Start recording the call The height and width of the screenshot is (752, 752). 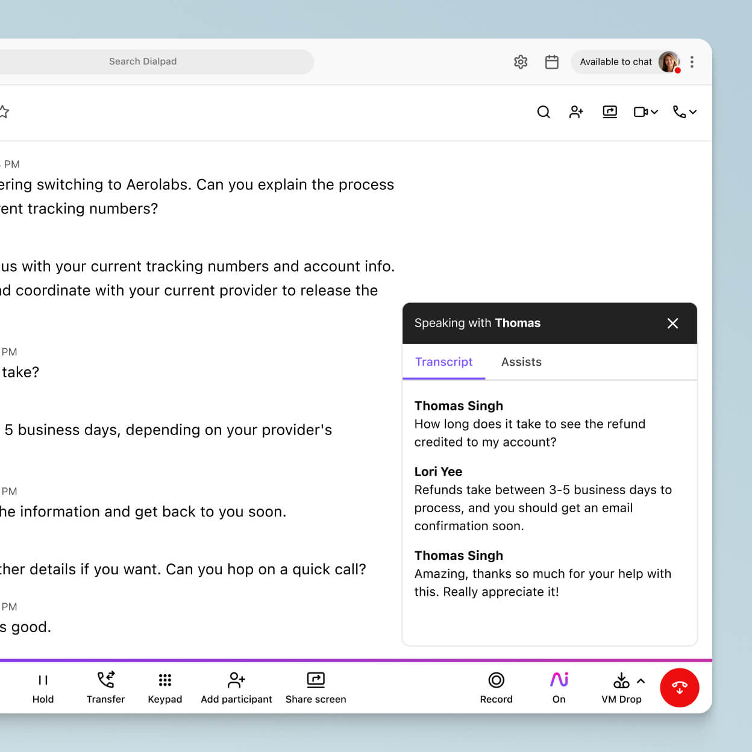click(496, 680)
